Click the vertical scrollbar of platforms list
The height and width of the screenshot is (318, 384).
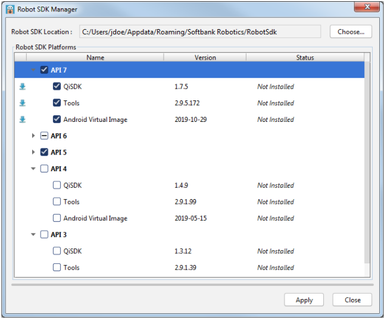(x=367, y=162)
